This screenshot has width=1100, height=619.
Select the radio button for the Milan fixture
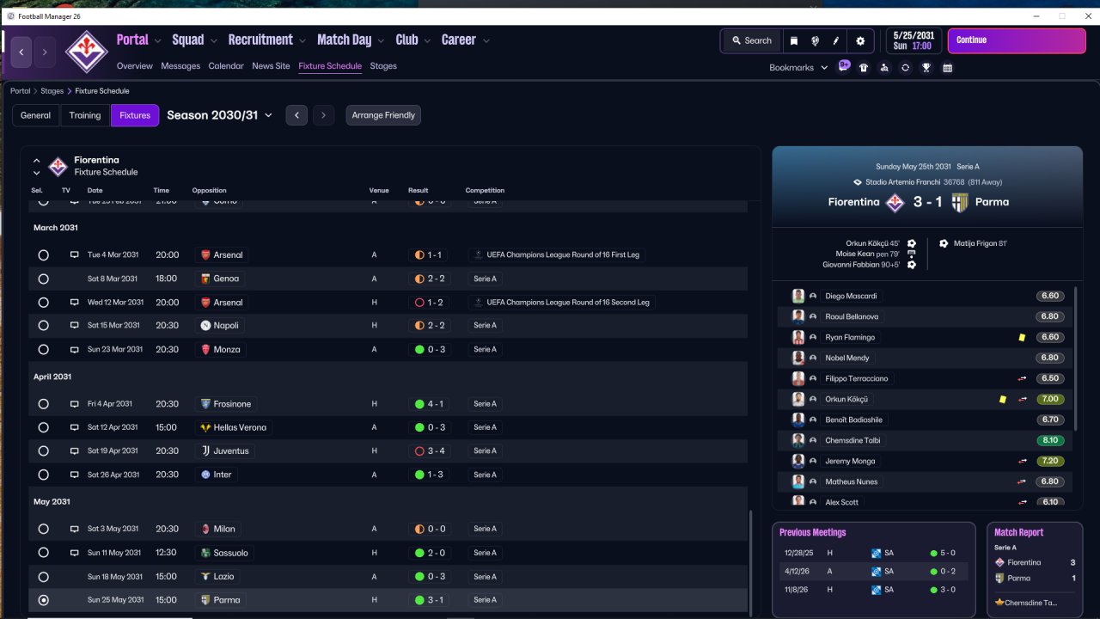(44, 529)
